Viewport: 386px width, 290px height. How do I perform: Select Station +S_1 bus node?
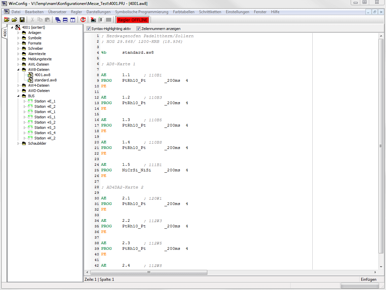(45, 117)
